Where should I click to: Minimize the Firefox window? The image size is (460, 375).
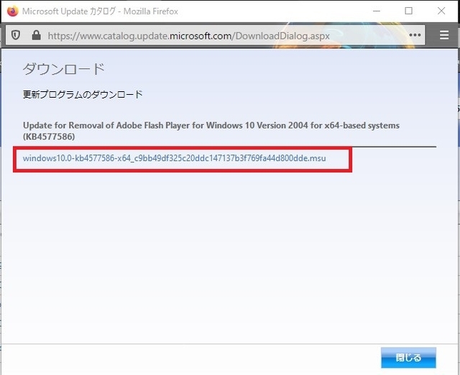tap(377, 11)
